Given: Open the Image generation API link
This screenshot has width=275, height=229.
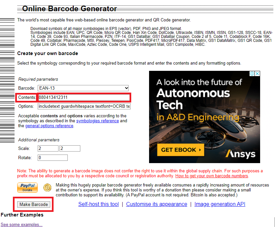Looking at the screenshot, I should coord(220,204).
